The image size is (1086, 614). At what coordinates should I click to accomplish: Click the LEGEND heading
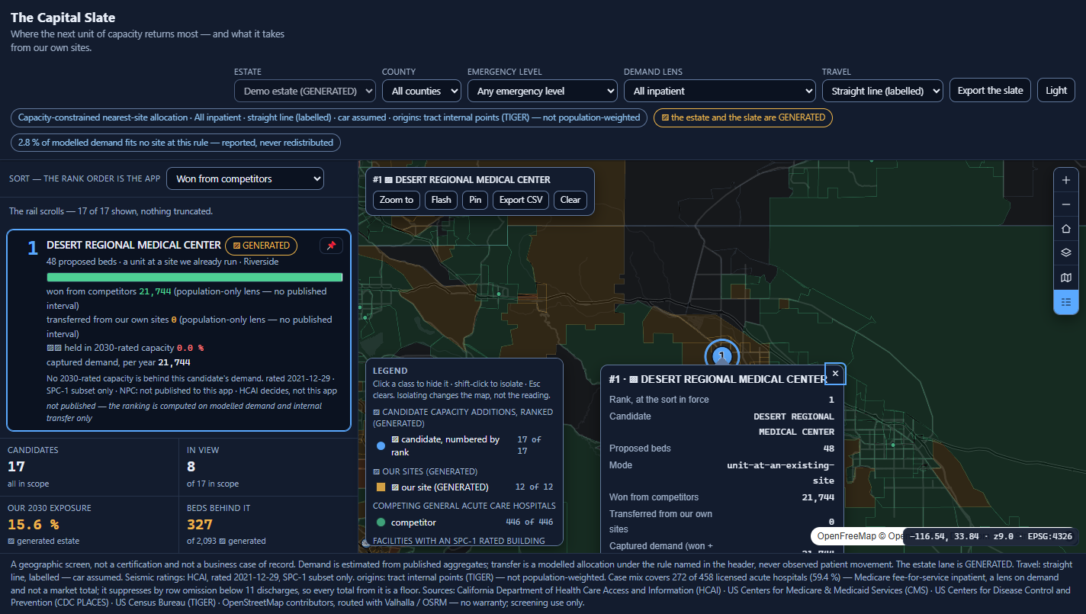pyautogui.click(x=390, y=371)
